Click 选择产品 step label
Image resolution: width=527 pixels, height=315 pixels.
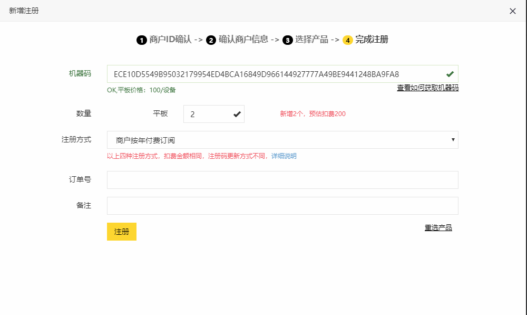pos(311,40)
